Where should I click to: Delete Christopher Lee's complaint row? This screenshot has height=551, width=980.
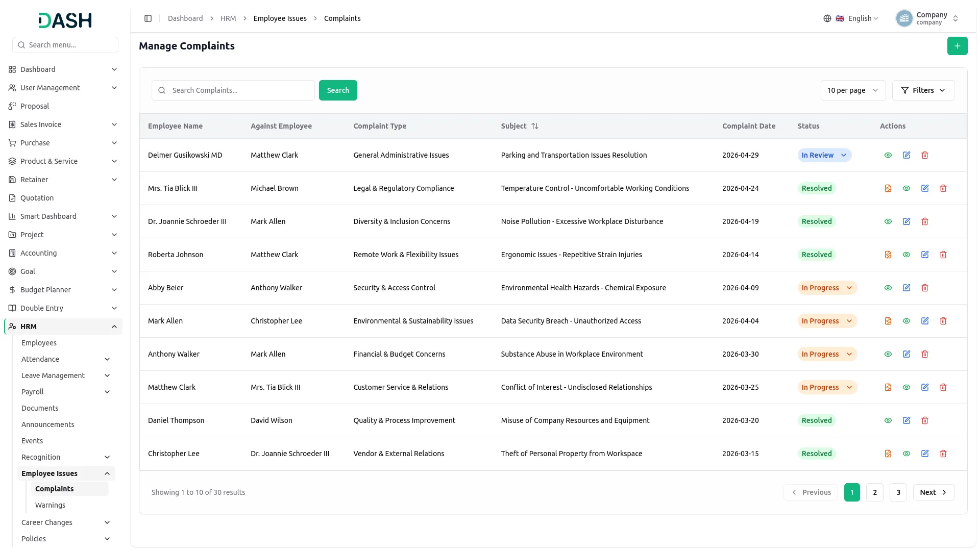tap(943, 454)
